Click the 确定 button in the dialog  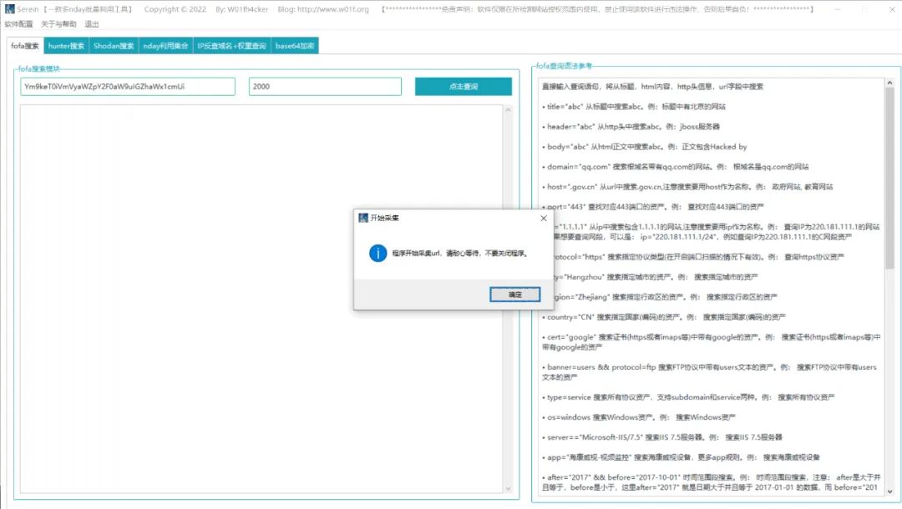pyautogui.click(x=514, y=295)
